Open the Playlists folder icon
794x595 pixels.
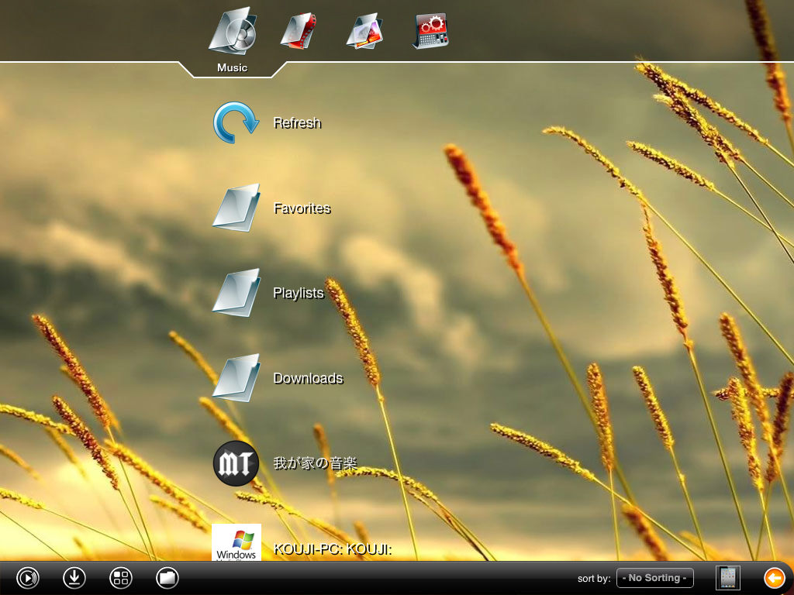click(236, 293)
